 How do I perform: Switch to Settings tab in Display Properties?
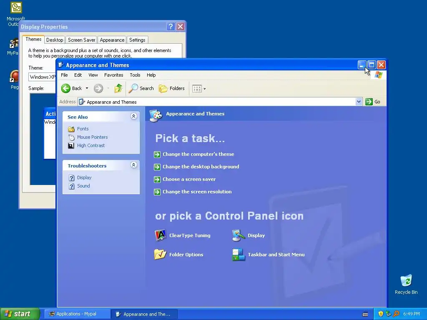(x=137, y=40)
